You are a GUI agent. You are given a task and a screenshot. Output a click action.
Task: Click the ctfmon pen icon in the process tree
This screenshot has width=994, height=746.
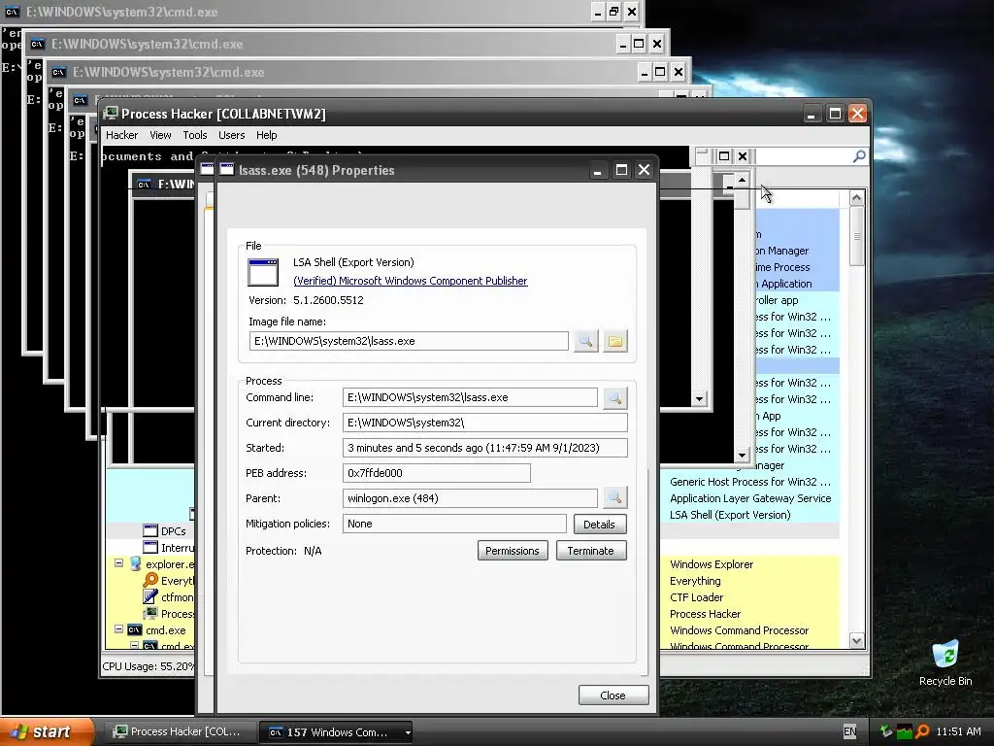tap(150, 597)
